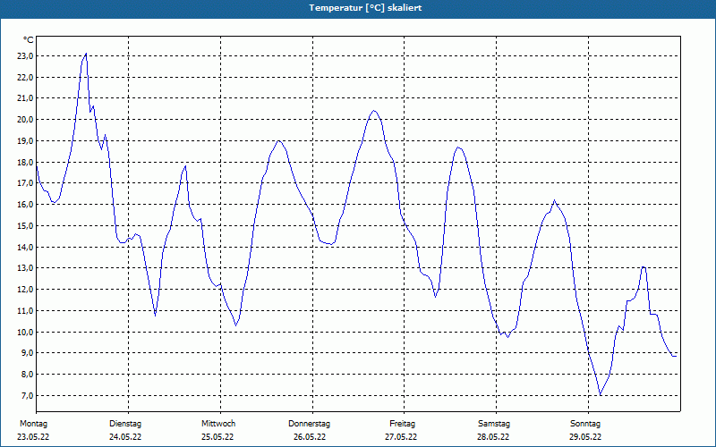716x447 pixels.
Task: Click the '9,0' y-axis value
Action: 27,352
